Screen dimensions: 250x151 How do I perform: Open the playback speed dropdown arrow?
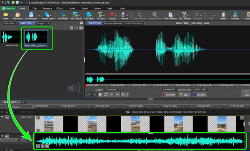click(x=127, y=95)
